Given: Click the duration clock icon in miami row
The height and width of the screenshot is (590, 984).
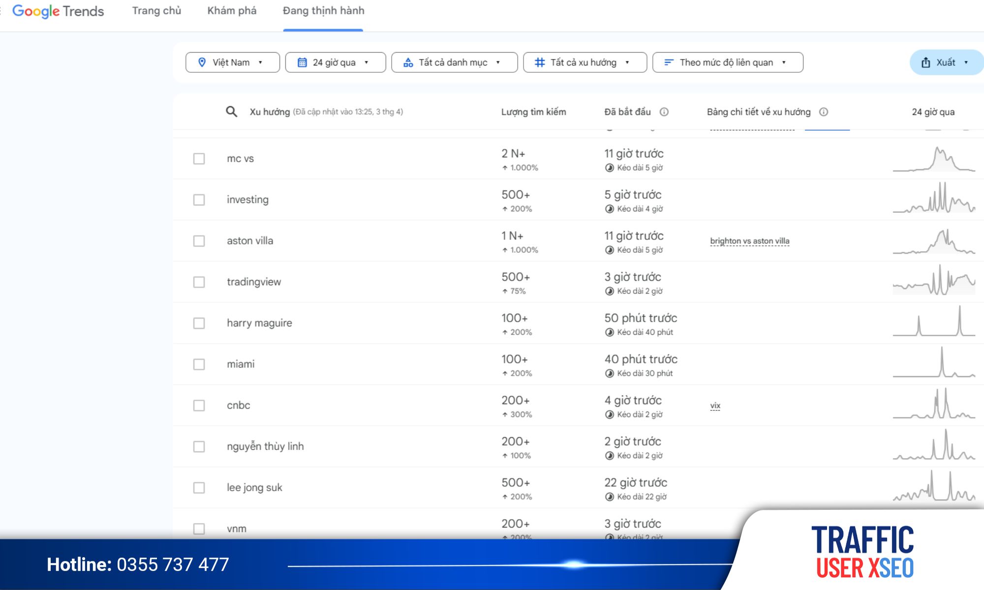Looking at the screenshot, I should click(610, 373).
